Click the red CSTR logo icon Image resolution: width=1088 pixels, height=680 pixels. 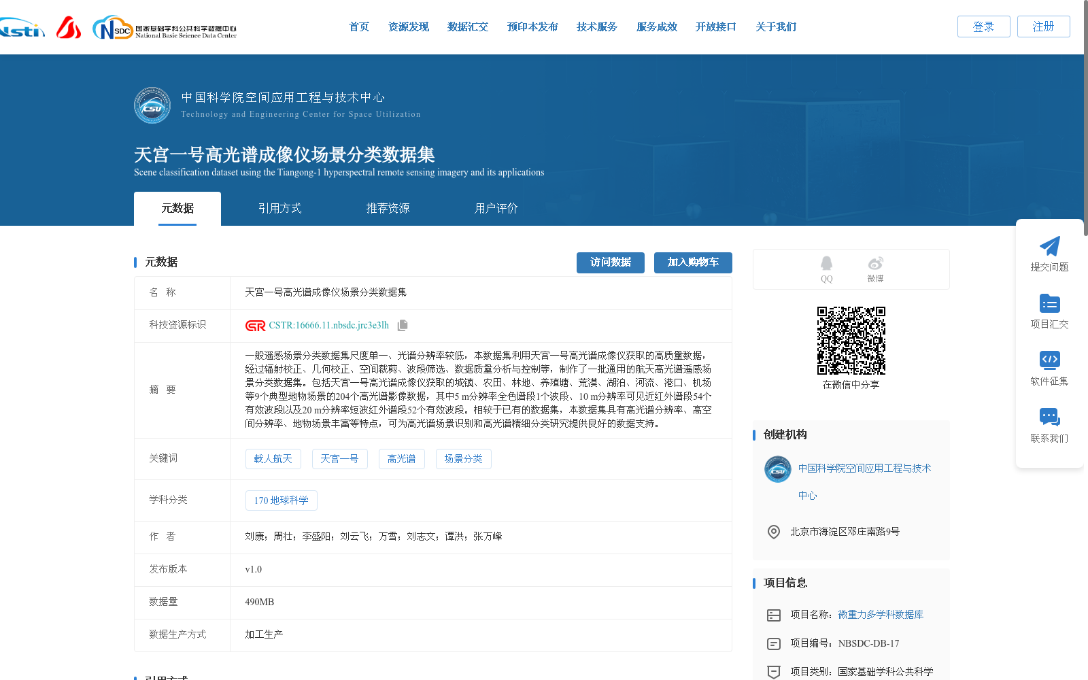tap(255, 326)
